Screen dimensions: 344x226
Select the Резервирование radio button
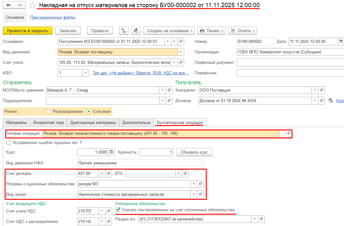[x=48, y=111]
